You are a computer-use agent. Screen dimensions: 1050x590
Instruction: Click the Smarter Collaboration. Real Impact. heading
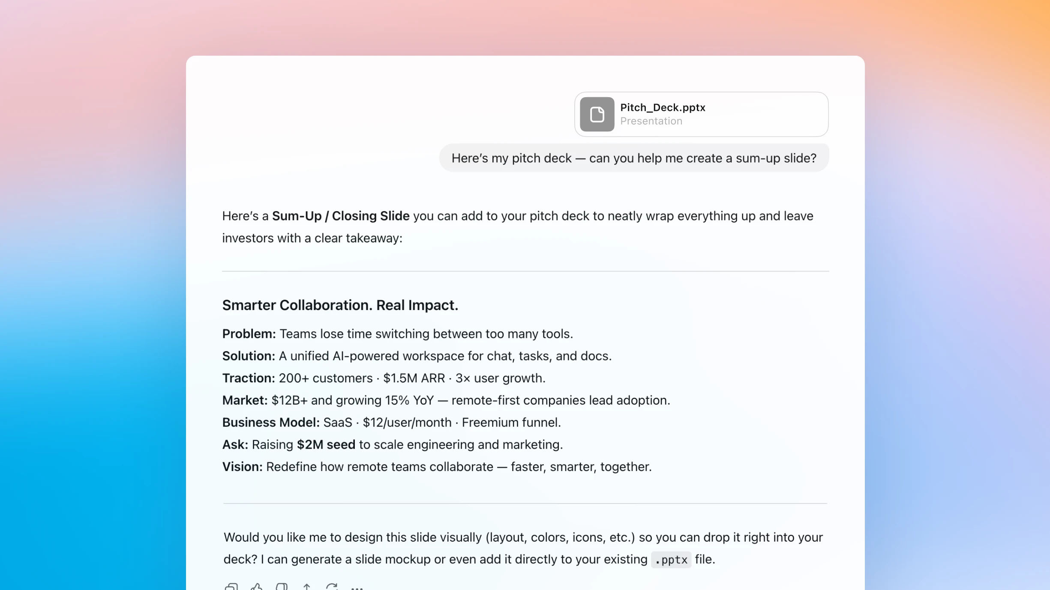340,305
